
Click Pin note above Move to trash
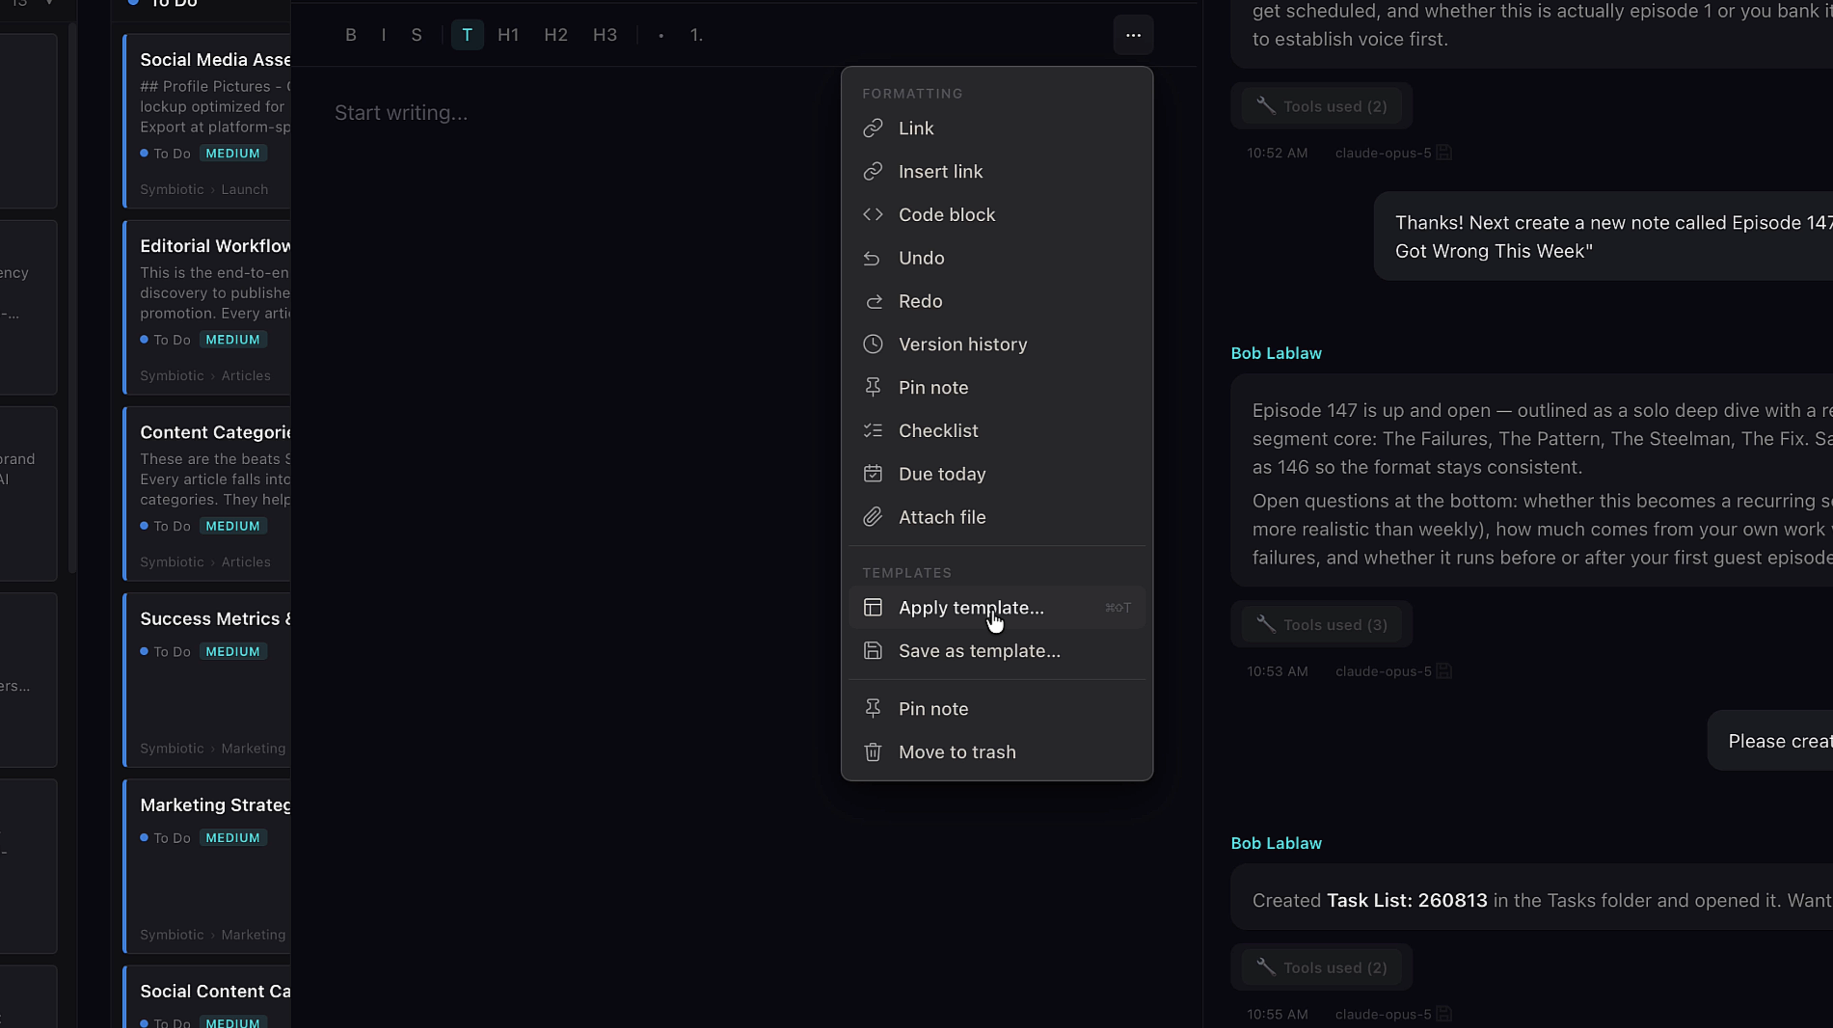click(x=996, y=709)
